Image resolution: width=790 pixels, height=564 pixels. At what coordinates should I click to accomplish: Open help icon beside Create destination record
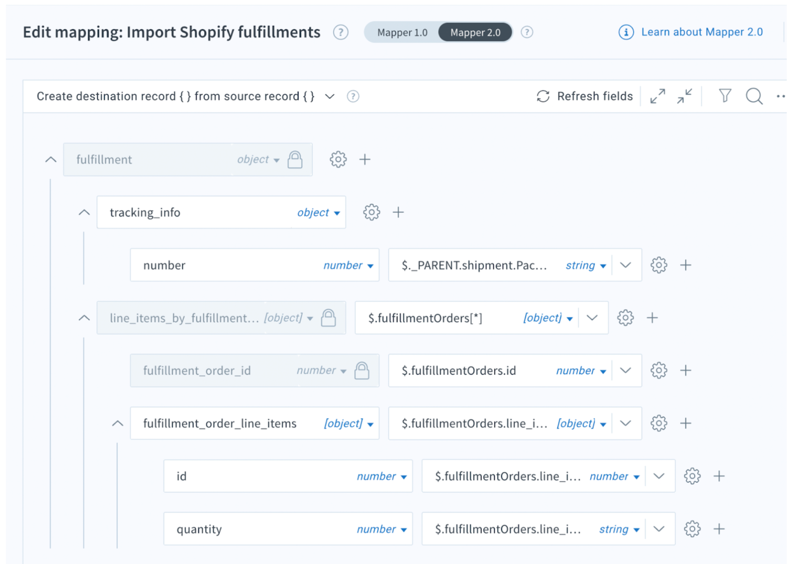point(353,96)
